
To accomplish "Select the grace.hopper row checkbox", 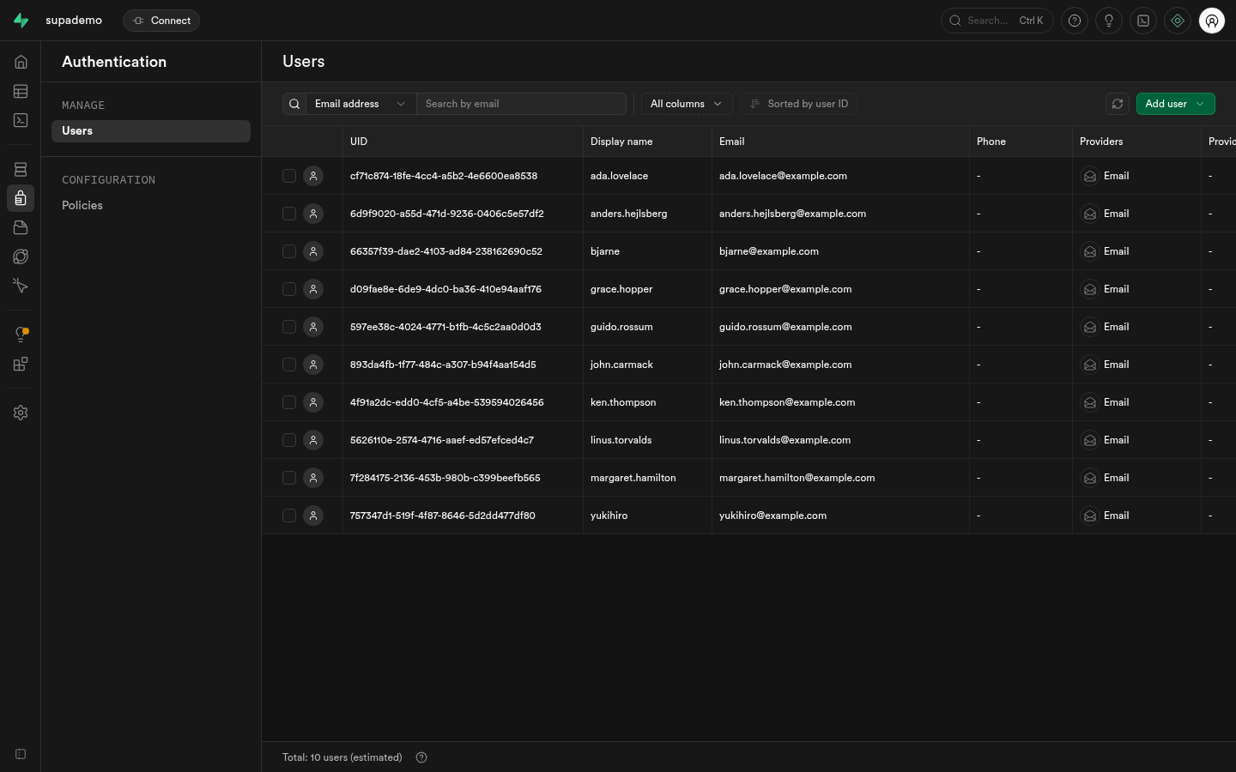I will point(289,289).
